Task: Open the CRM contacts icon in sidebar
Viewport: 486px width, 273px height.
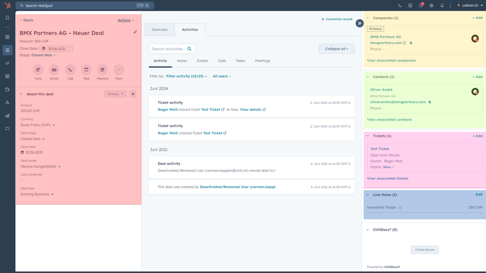Action: [x=7, y=50]
